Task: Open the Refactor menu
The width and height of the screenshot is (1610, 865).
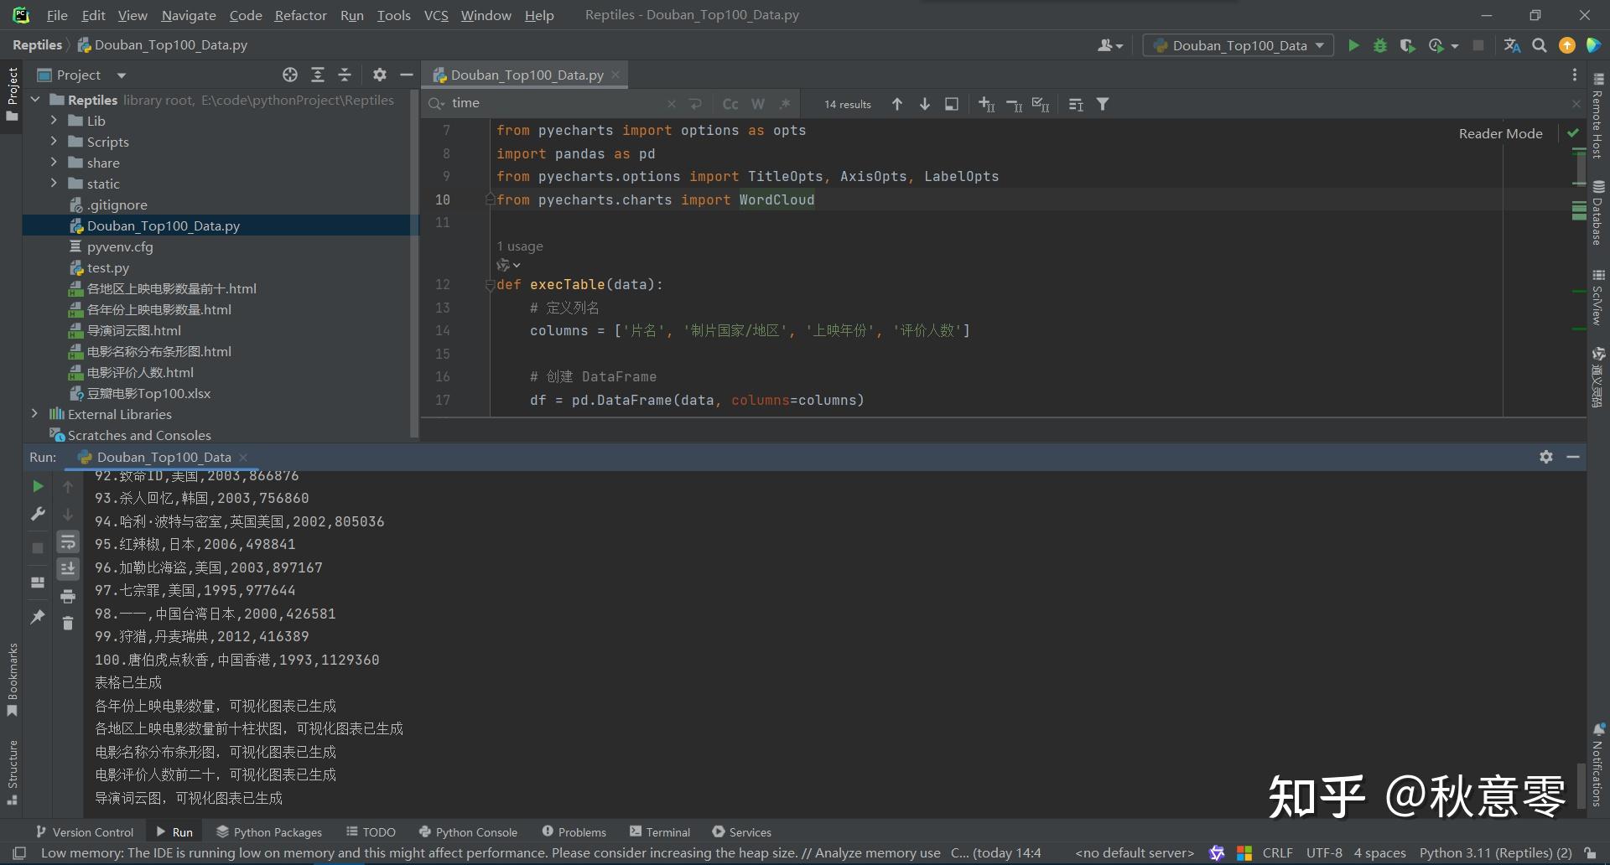Action: [x=300, y=15]
